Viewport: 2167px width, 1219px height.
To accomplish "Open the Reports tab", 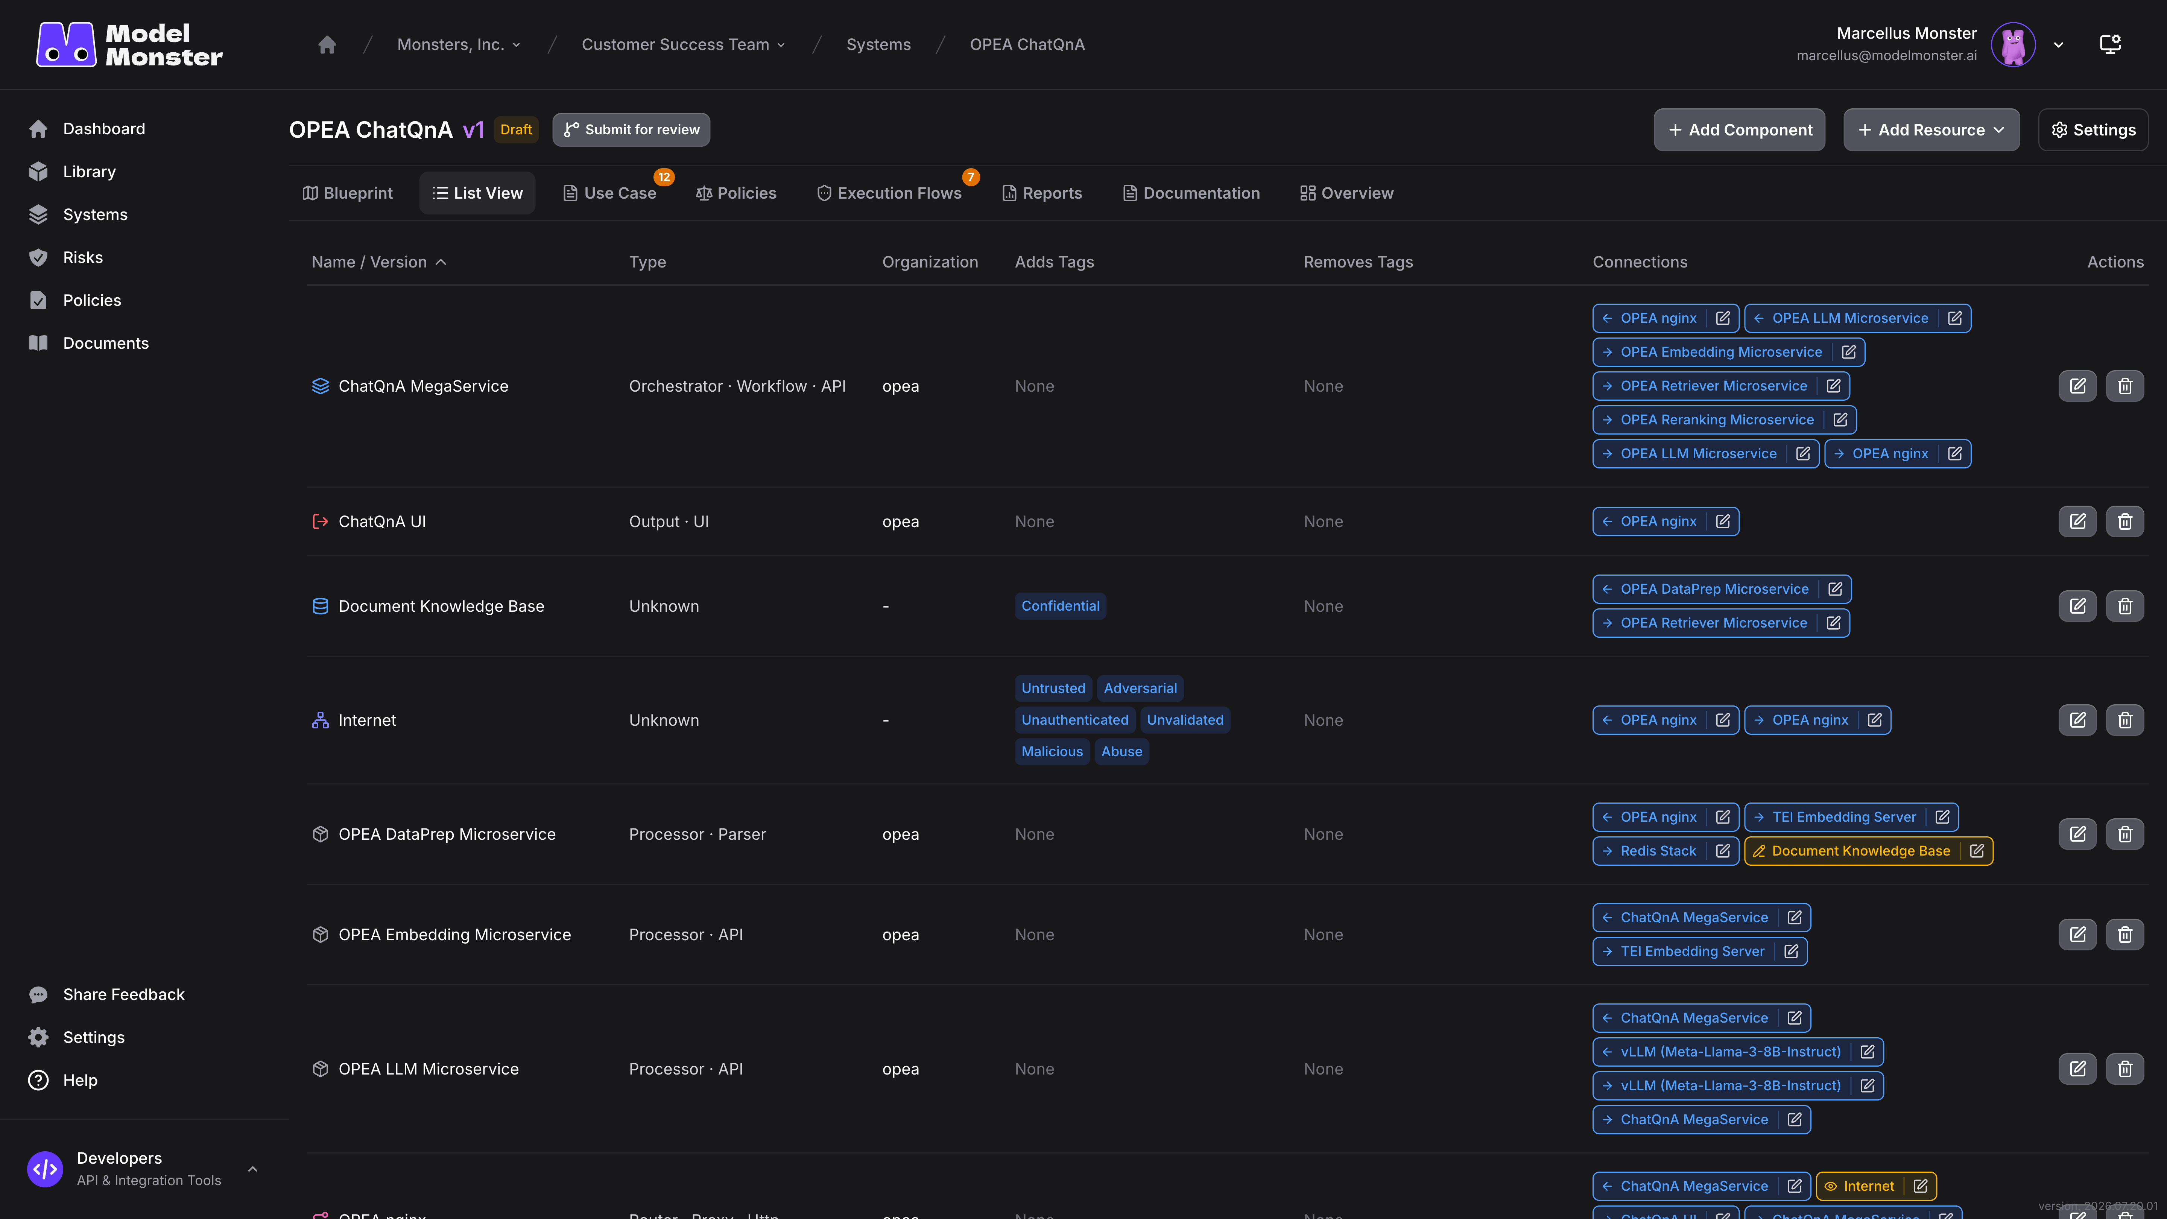I will pyautogui.click(x=1042, y=193).
